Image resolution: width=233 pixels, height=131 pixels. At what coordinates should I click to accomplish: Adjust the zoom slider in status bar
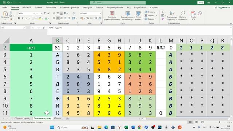point(220,122)
